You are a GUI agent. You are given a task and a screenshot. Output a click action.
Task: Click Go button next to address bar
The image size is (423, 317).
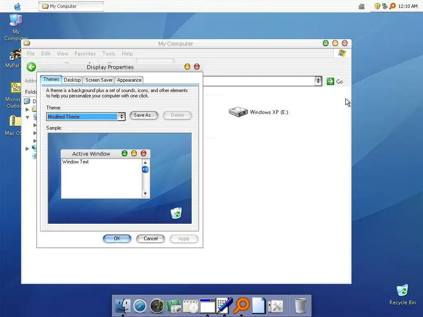335,81
